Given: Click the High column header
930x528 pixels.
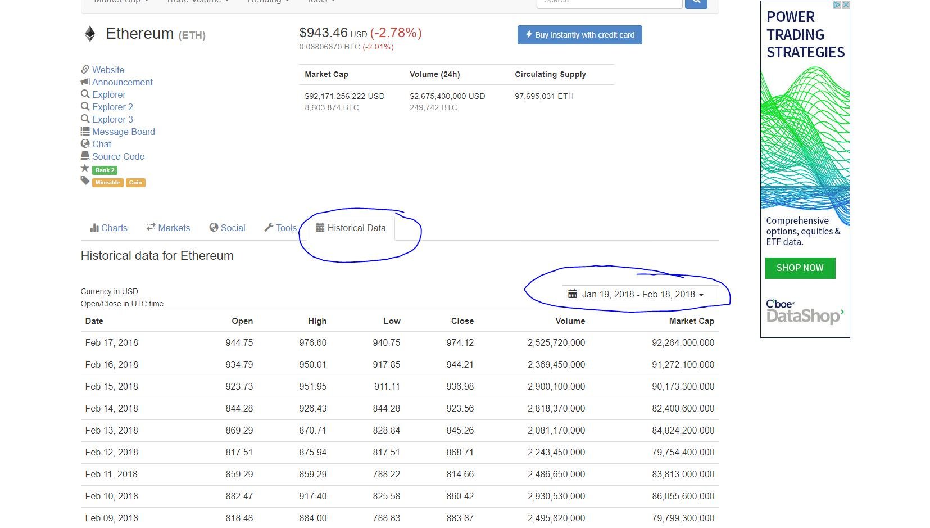Looking at the screenshot, I should click(317, 321).
